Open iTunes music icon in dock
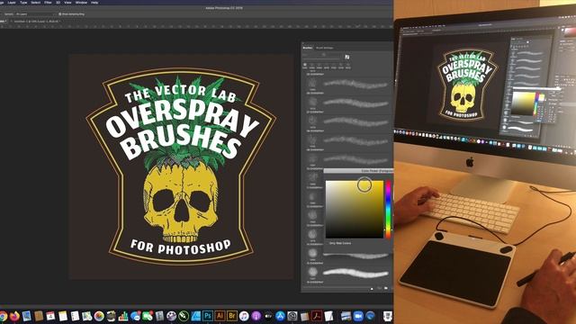The image size is (576, 324). (x=244, y=316)
